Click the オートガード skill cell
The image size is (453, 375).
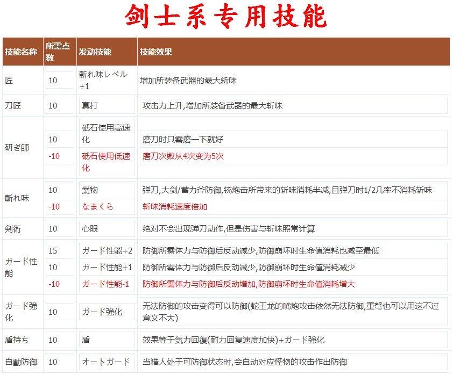[107, 362]
